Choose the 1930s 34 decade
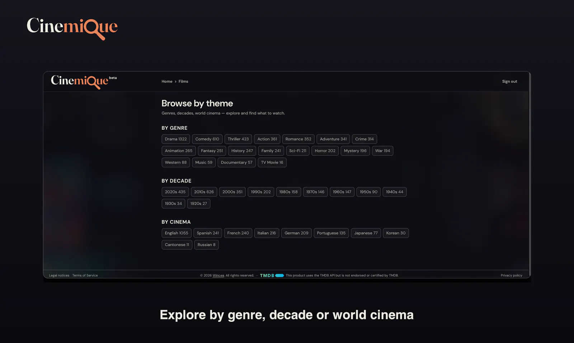 (x=174, y=204)
